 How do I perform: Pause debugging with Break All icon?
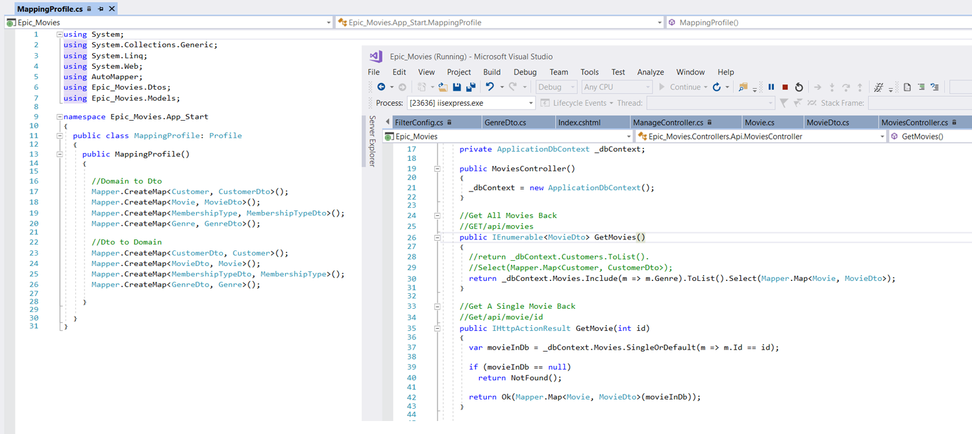point(771,87)
